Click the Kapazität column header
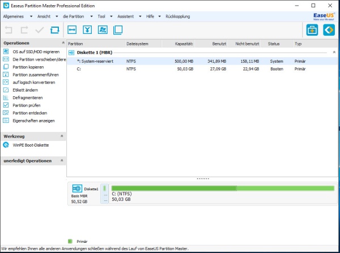Viewport: 340px width, 253px height. (x=178, y=44)
